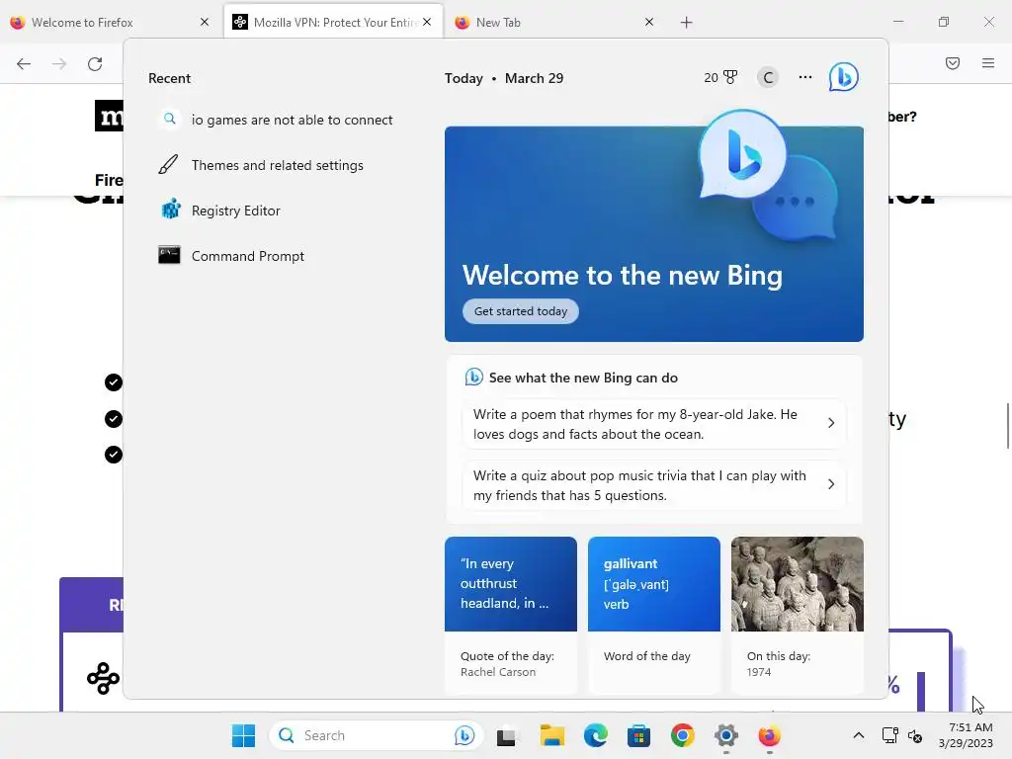Open the network status tray icon
The width and height of the screenshot is (1012, 759).
890,735
